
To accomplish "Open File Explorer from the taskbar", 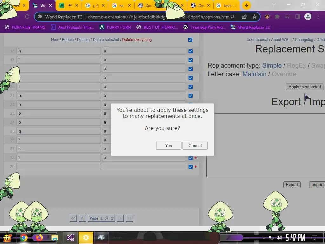I will coord(55,238).
